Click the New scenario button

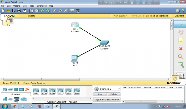coord(100,94)
